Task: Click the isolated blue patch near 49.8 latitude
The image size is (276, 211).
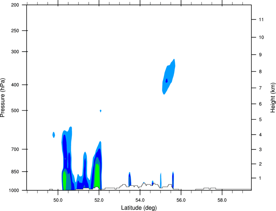Action: coord(54,135)
